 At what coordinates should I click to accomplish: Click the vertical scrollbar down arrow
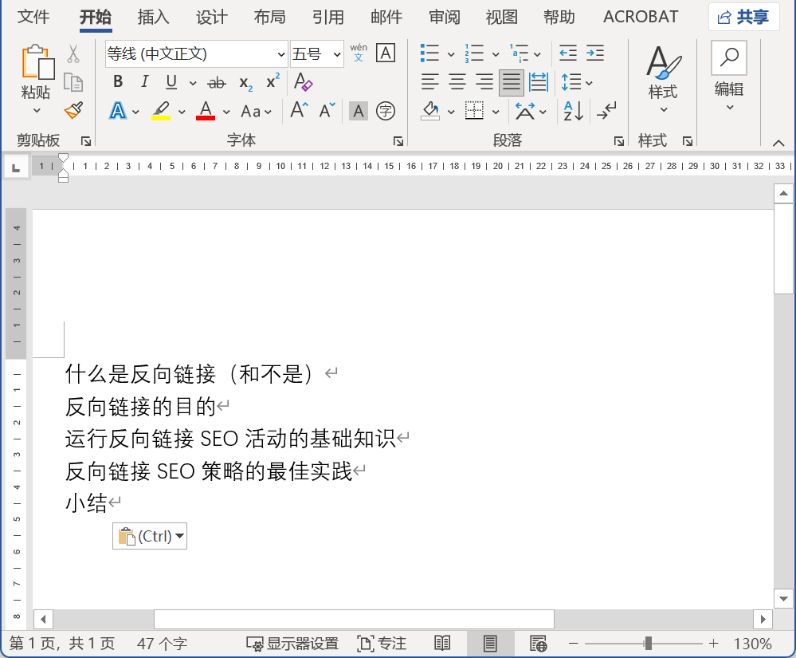point(783,598)
